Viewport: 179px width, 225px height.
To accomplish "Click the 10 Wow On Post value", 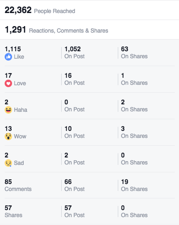I will pos(68,129).
